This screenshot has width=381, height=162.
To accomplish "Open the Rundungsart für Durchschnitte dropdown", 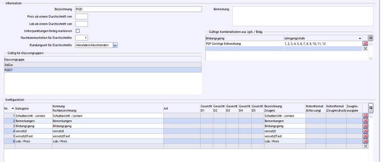I will pos(115,45).
